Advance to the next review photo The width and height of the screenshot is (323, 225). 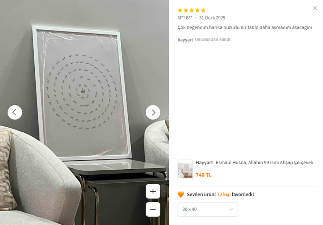(153, 112)
